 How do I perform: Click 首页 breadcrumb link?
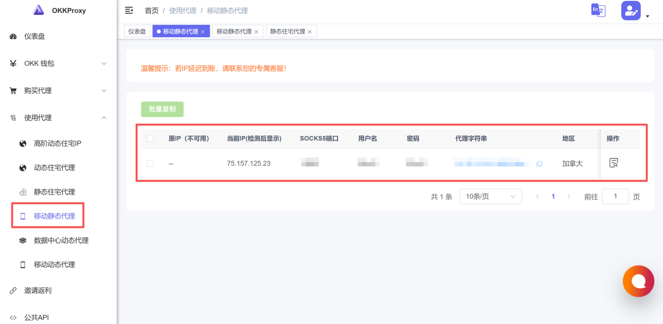pyautogui.click(x=151, y=10)
